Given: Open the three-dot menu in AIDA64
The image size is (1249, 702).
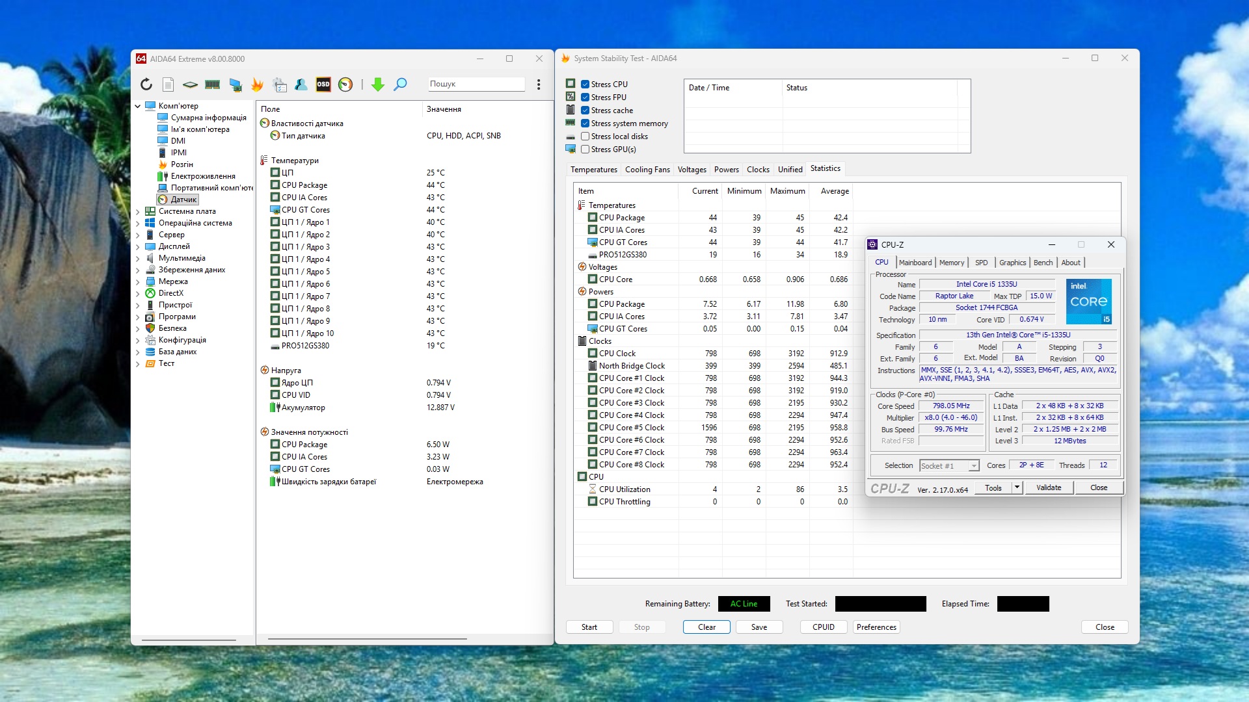Looking at the screenshot, I should pyautogui.click(x=539, y=84).
